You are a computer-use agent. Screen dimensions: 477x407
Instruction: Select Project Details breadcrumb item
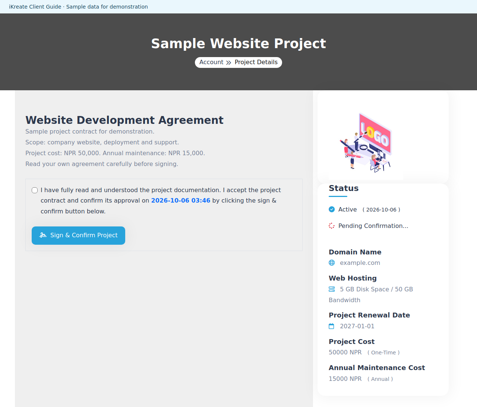(256, 62)
